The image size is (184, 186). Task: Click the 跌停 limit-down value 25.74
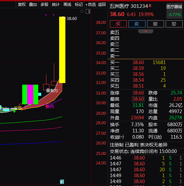coord(176,93)
